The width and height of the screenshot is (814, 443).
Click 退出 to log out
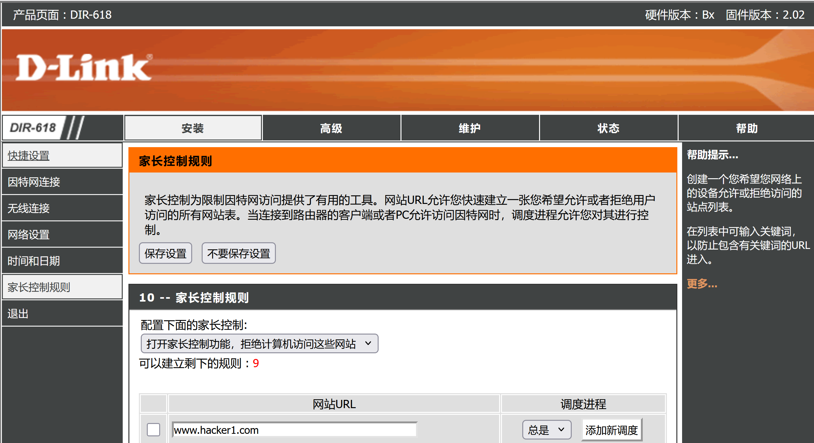[18, 314]
